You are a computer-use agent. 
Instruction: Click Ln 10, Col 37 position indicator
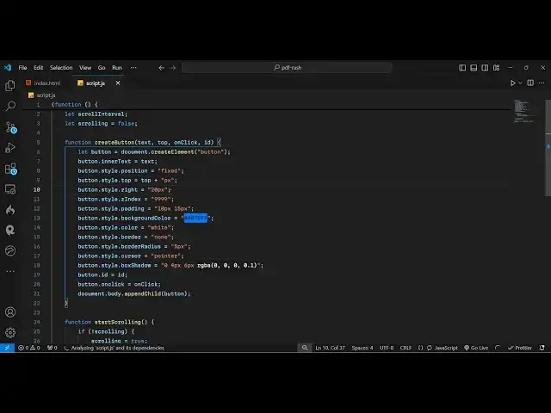[330, 348]
